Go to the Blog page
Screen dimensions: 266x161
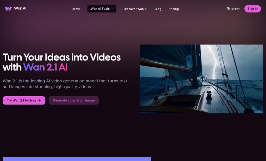(x=158, y=9)
